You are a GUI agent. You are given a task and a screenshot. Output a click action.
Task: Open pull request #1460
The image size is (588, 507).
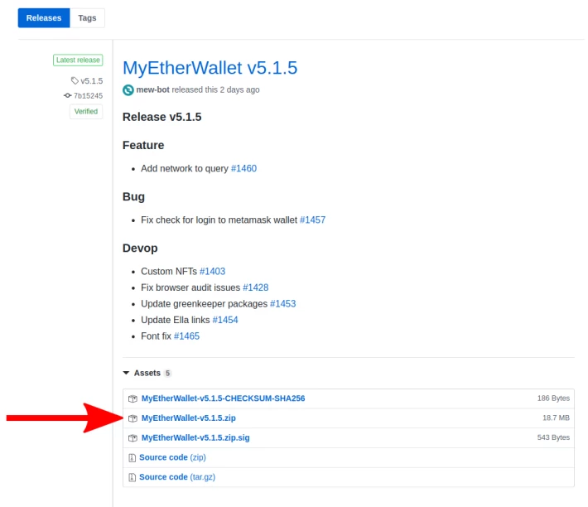coord(243,168)
